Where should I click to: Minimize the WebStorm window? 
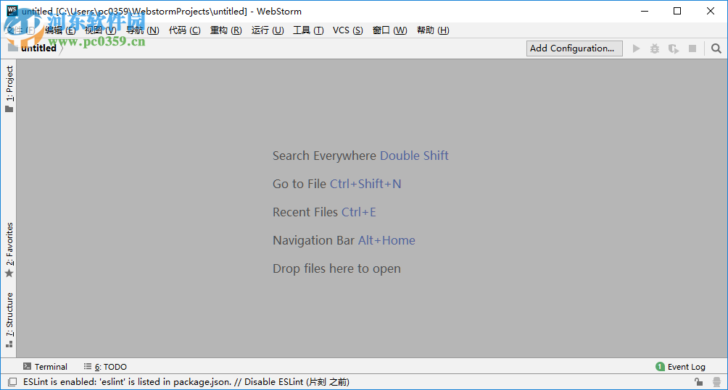[645, 11]
